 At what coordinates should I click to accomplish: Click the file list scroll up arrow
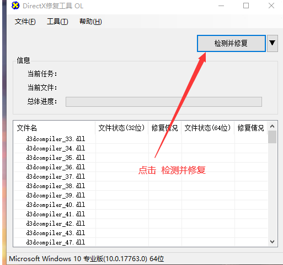pyautogui.click(x=273, y=126)
